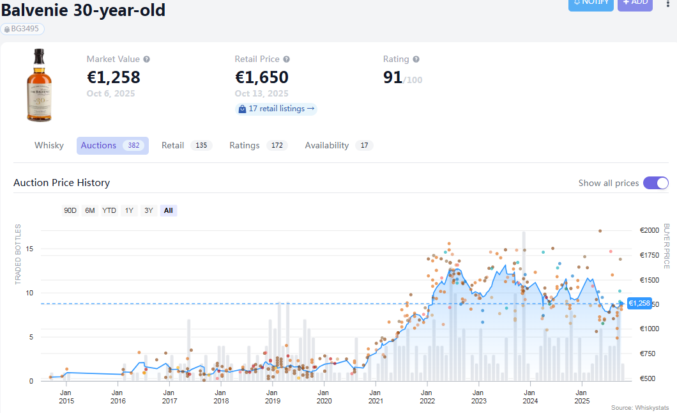Image resolution: width=677 pixels, height=413 pixels.
Task: Click the €1,258 price marker on chart
Action: [x=639, y=304]
